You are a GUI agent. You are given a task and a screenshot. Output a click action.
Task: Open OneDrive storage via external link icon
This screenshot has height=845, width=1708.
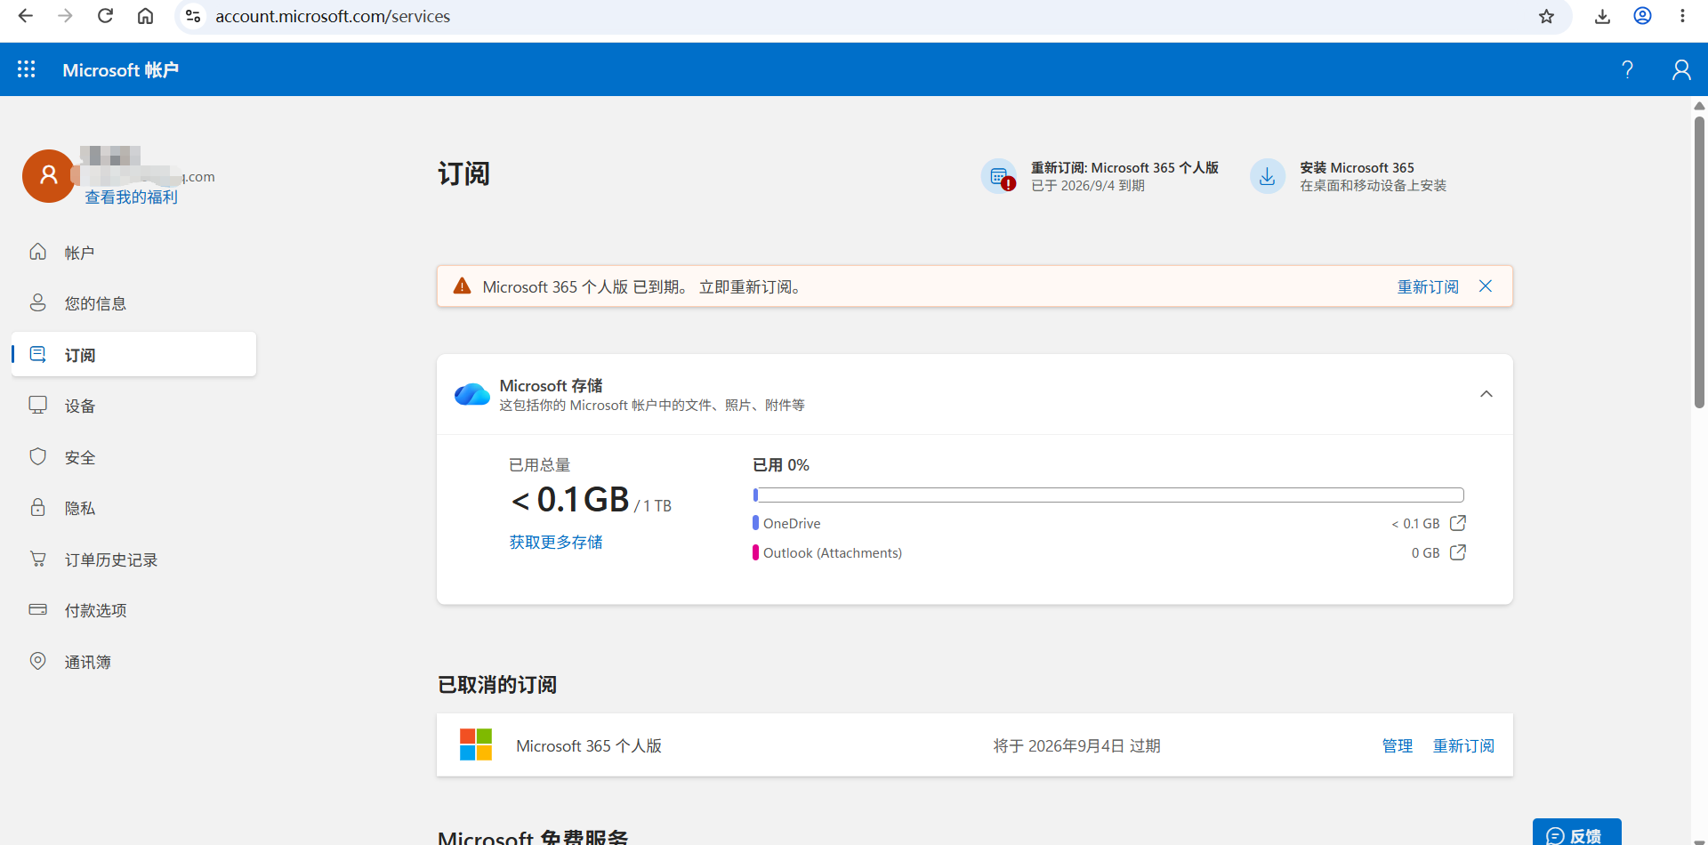click(x=1458, y=523)
